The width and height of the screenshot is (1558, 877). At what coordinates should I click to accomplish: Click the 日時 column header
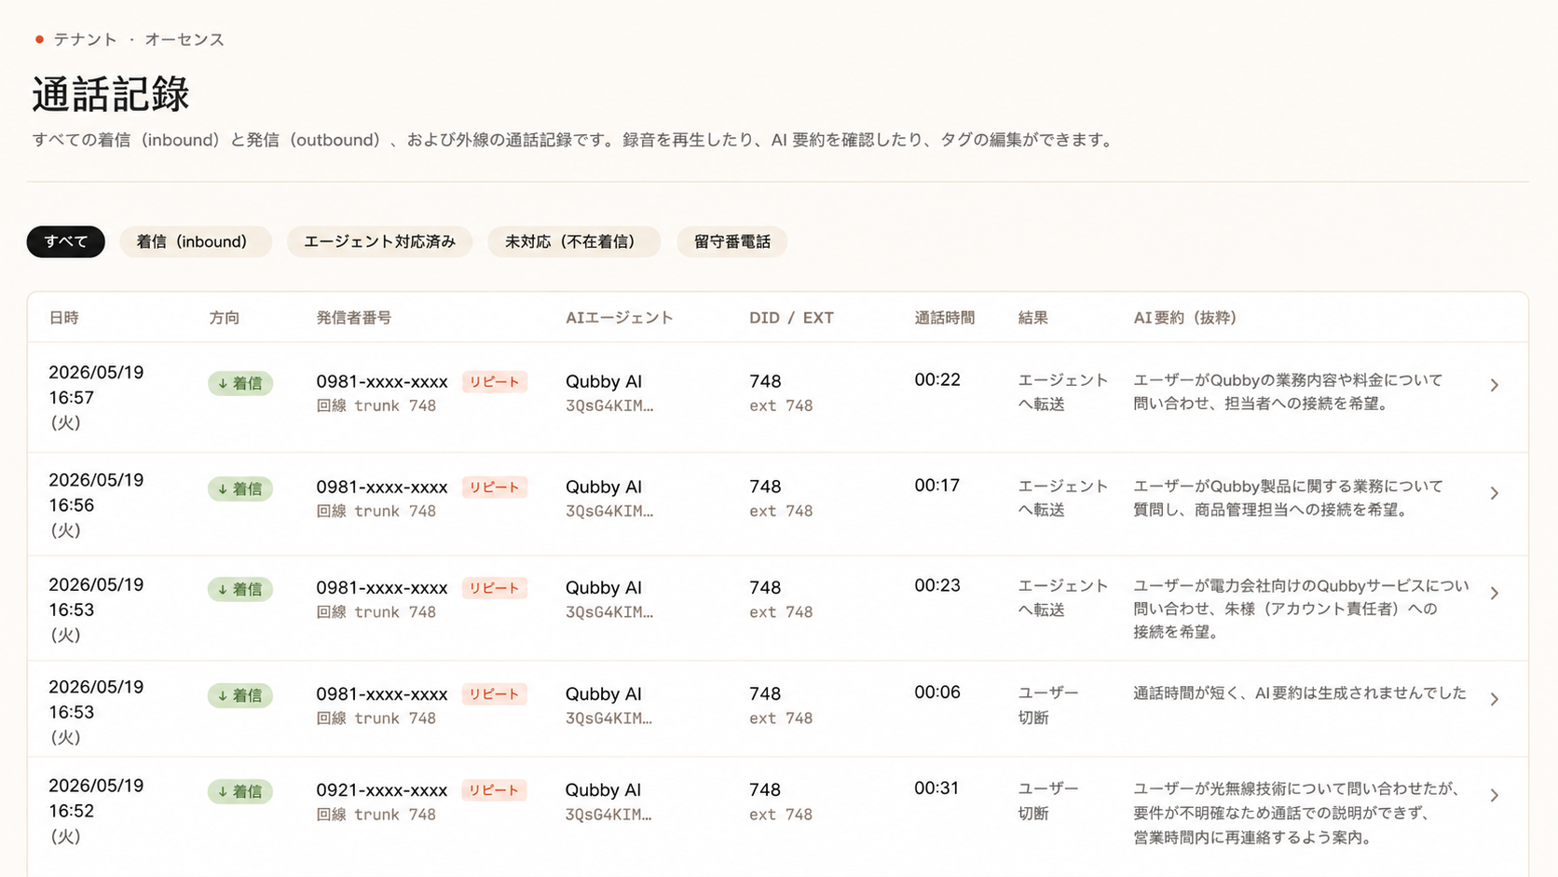click(x=64, y=318)
